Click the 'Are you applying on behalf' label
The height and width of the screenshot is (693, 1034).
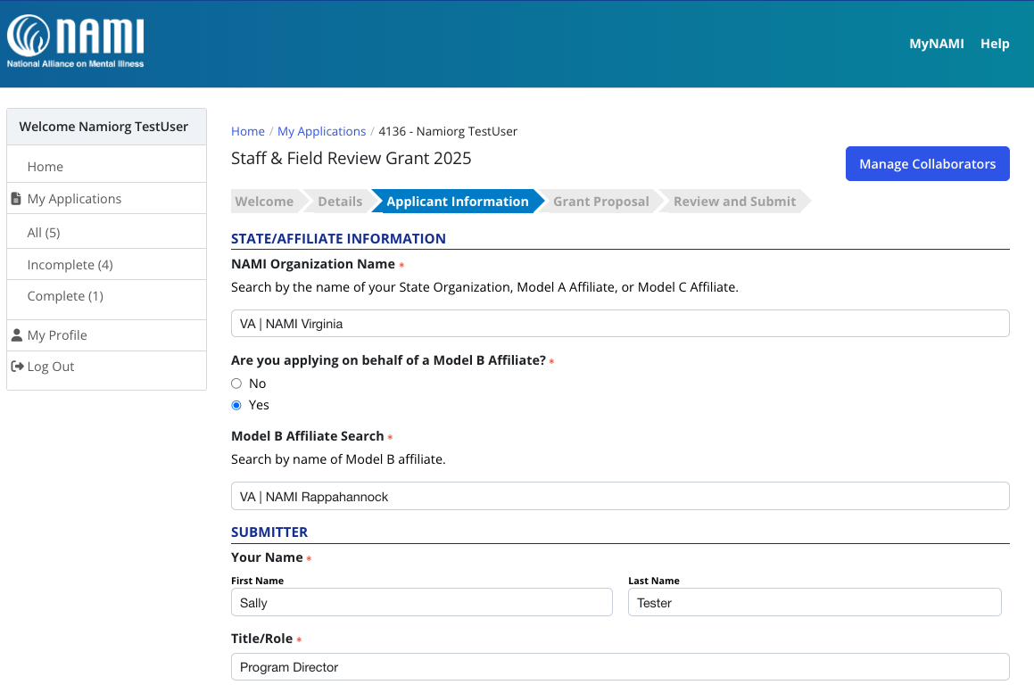[x=388, y=360]
